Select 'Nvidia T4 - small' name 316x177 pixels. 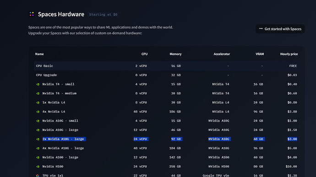pyautogui.click(x=58, y=84)
